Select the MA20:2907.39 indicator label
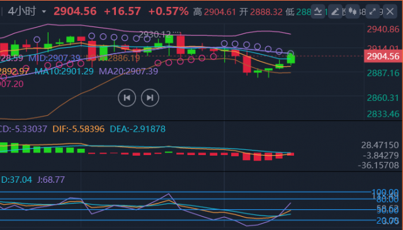The width and height of the screenshot is (403, 230). point(128,71)
